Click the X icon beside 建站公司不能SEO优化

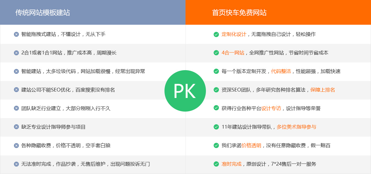point(16,90)
